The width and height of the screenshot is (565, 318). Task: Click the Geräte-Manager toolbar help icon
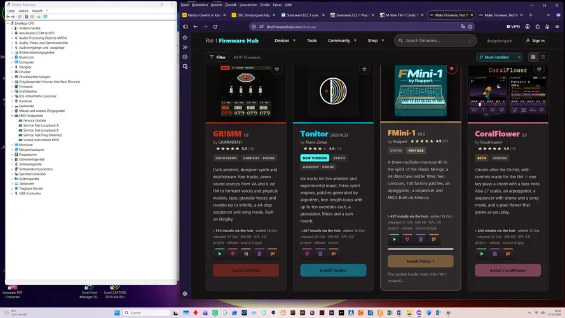(x=26, y=17)
